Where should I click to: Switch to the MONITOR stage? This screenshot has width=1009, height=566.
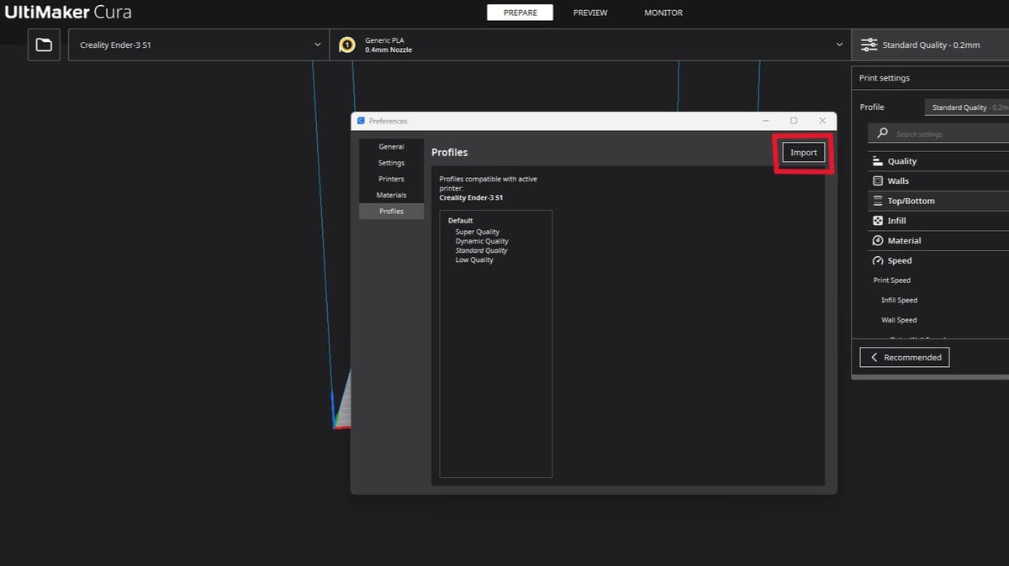(x=663, y=13)
